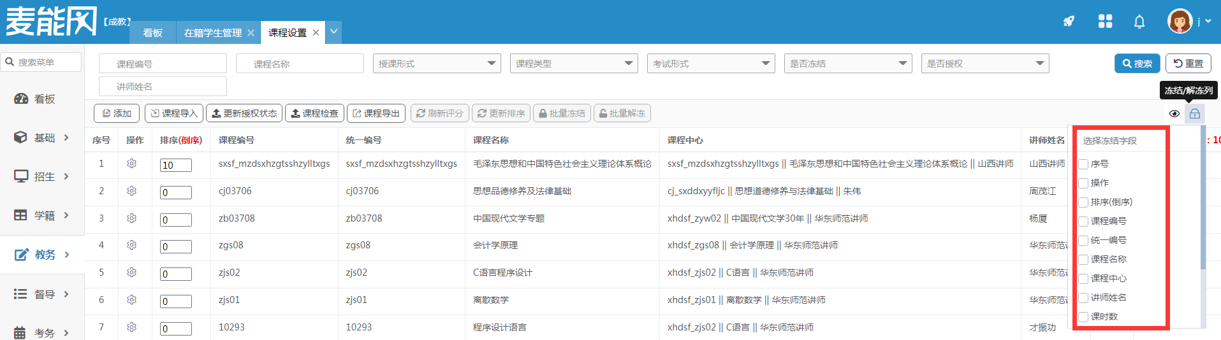
Task: Enable the 讲师姓名 freeze checkbox
Action: 1083,298
